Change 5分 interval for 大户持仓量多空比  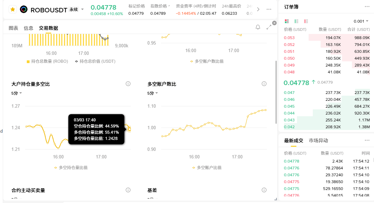tap(16, 93)
